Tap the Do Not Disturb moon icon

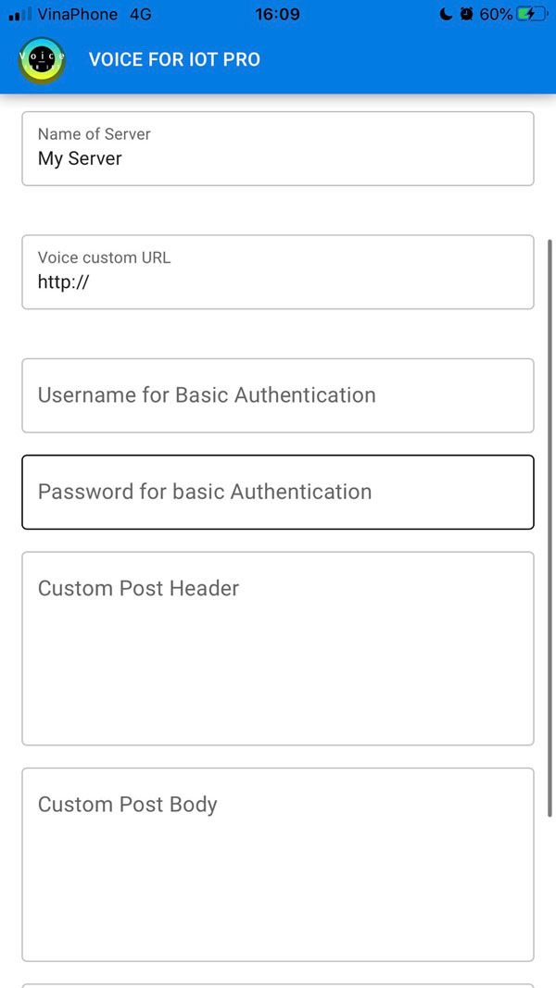[446, 14]
